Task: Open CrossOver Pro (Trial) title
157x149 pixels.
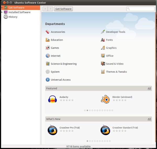Action: [x=70, y=128]
